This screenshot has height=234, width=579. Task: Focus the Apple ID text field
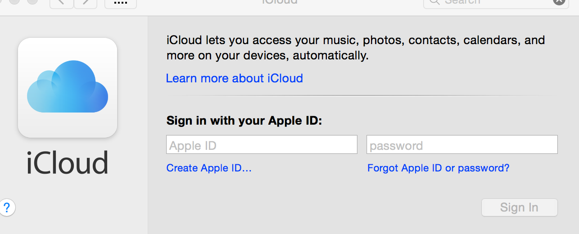pos(262,145)
